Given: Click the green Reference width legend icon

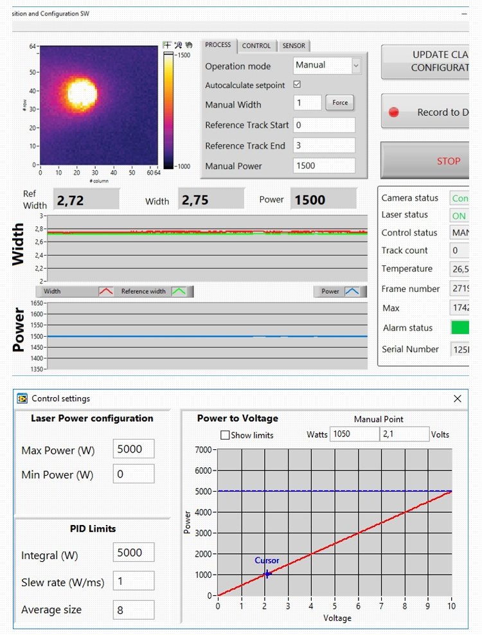Looking at the screenshot, I should click(x=179, y=292).
